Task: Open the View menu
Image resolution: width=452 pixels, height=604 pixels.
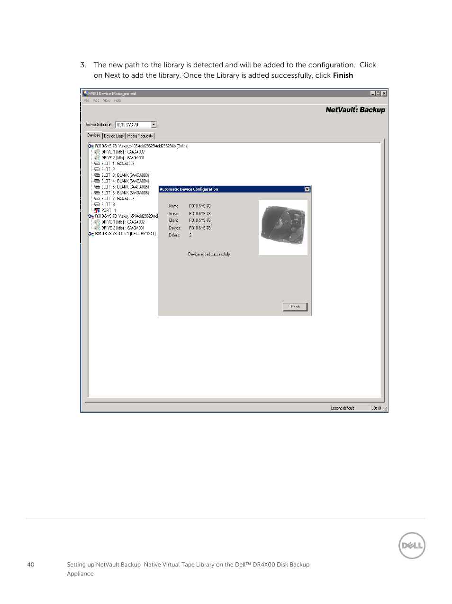Action: coord(107,101)
